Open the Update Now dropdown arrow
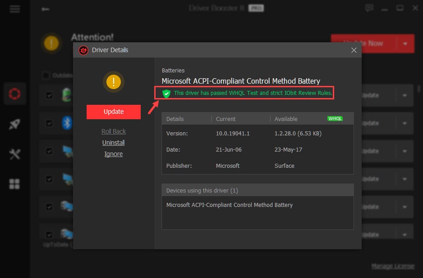Viewport: 423px width, 278px height. pyautogui.click(x=405, y=44)
